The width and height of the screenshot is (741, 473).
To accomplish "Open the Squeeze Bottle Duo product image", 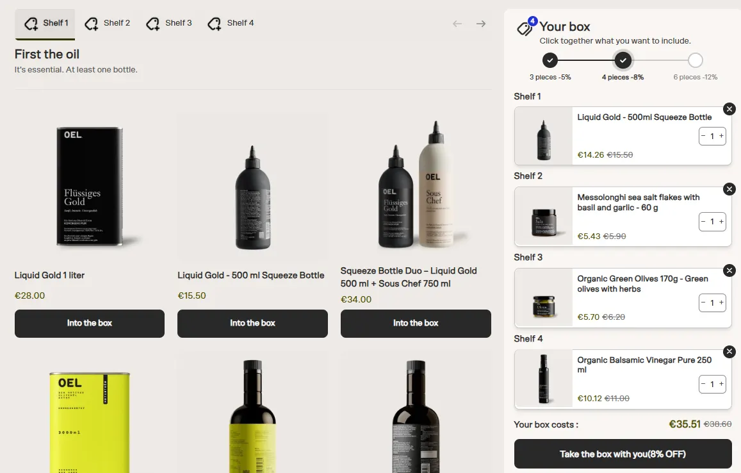I will click(416, 187).
